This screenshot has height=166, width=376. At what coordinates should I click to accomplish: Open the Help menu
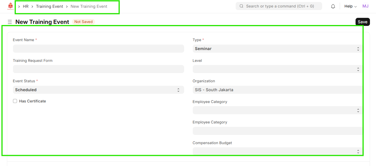[350, 6]
